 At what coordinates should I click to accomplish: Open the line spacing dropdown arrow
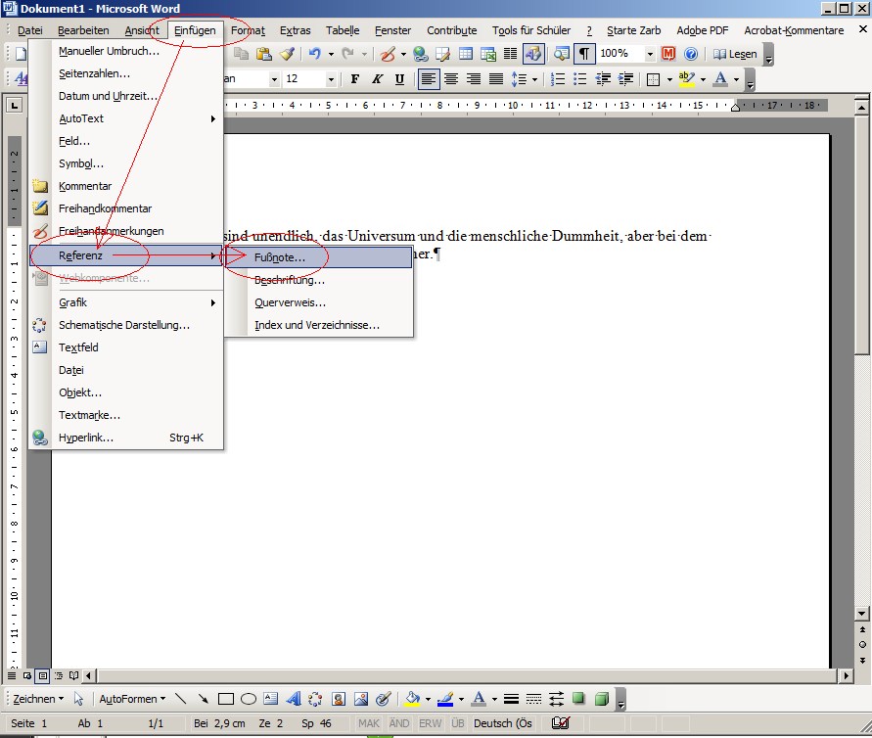pyautogui.click(x=535, y=79)
